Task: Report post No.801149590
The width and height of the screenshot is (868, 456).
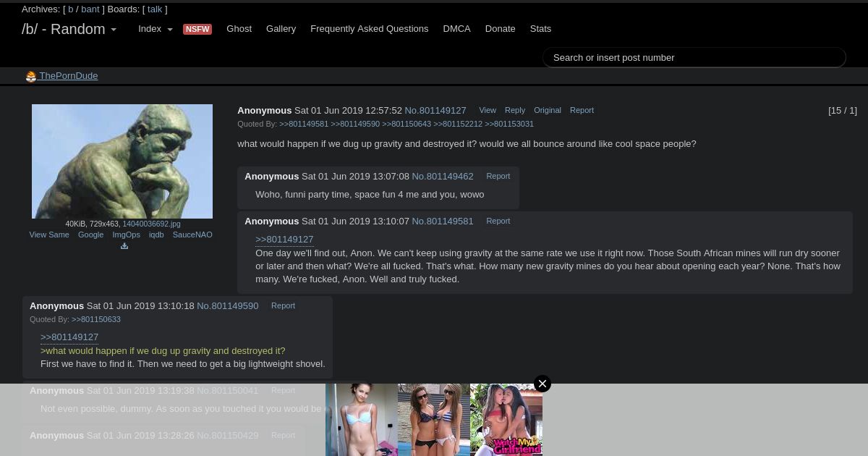Action: pos(283,305)
